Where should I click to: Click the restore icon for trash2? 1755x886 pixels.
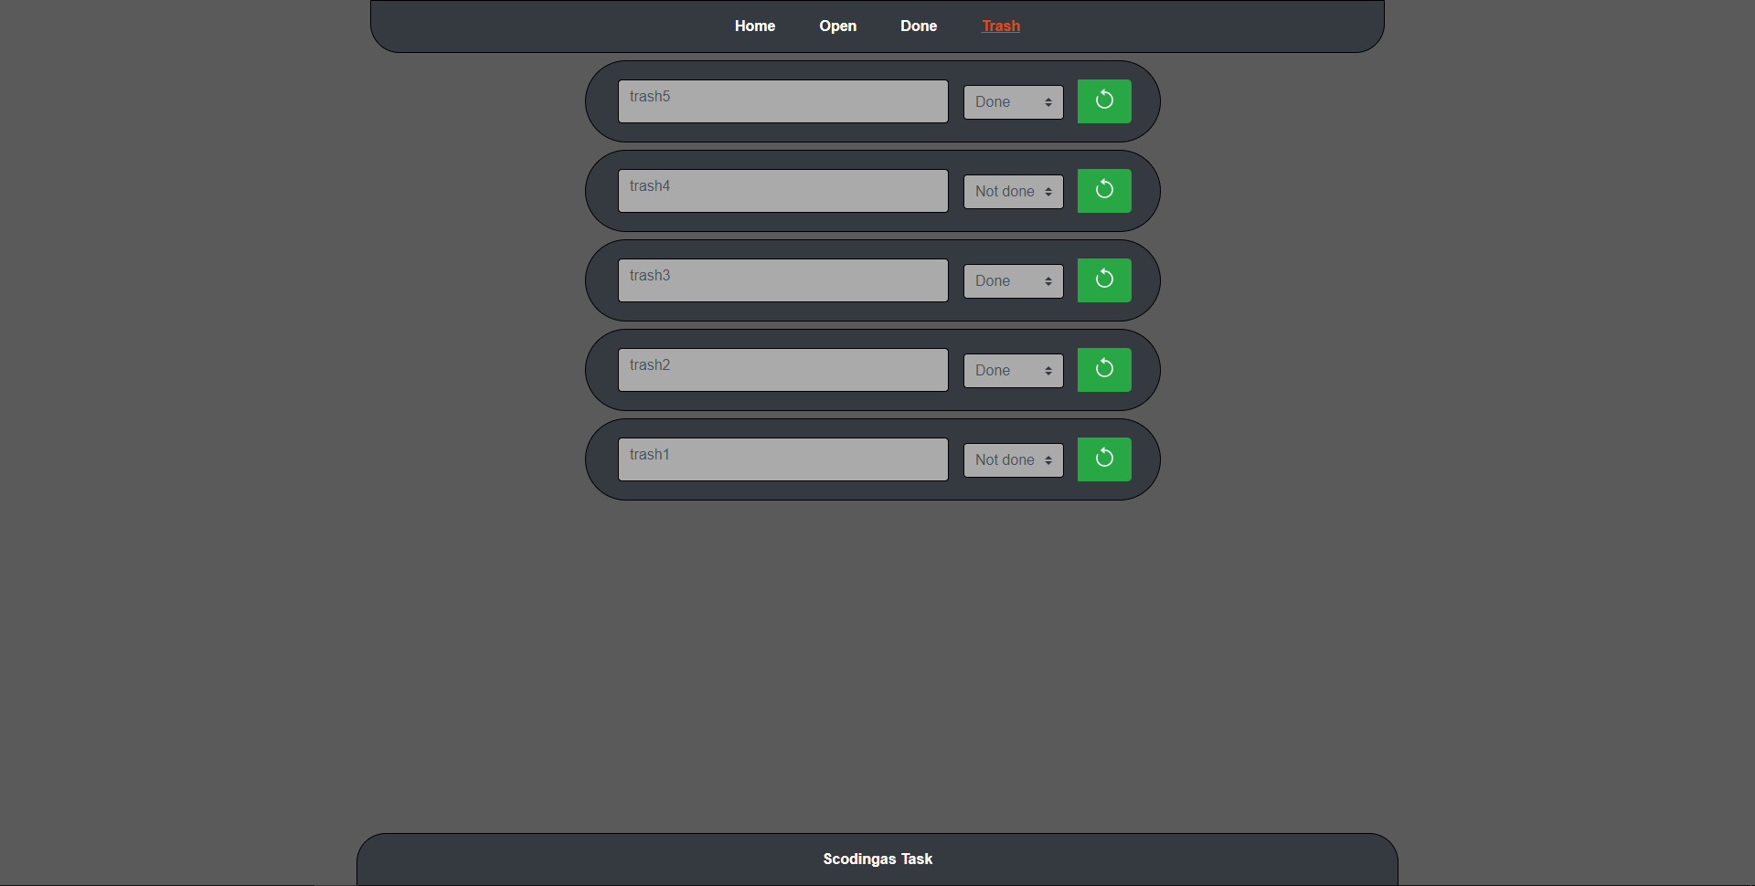coord(1103,369)
